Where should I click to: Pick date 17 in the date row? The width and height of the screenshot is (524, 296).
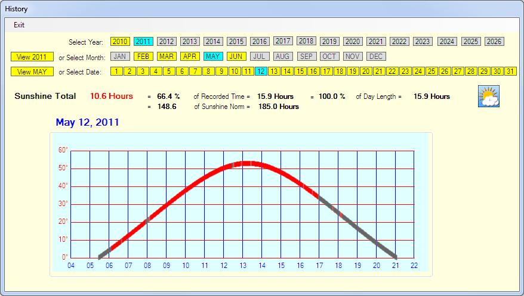click(326, 71)
